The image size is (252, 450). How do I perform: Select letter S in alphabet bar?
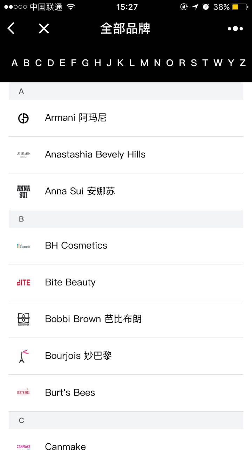pos(194,63)
